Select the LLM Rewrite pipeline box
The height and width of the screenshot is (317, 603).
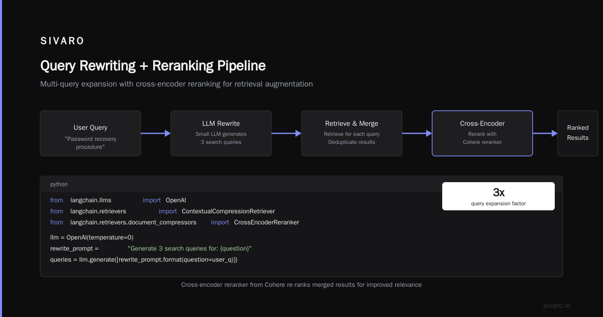(221, 133)
